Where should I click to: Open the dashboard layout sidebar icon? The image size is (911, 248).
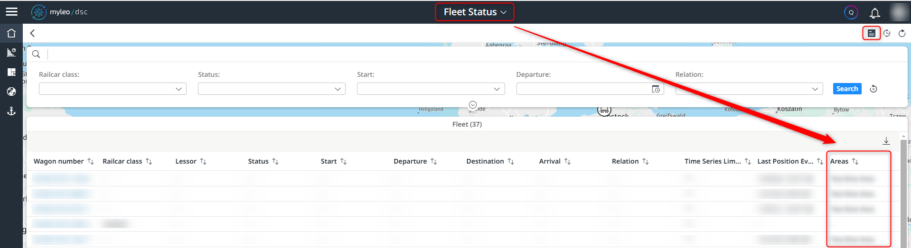(x=11, y=72)
